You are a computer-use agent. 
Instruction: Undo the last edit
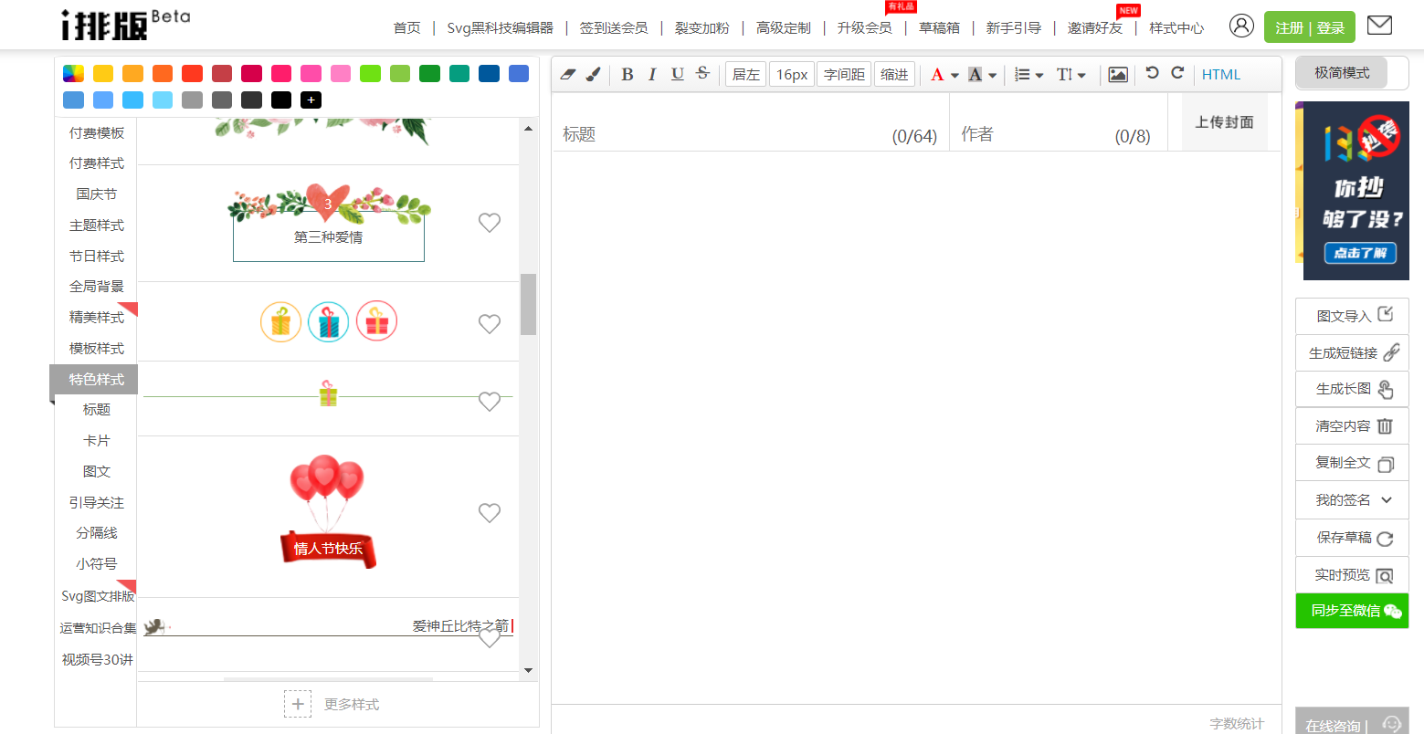pyautogui.click(x=1153, y=73)
